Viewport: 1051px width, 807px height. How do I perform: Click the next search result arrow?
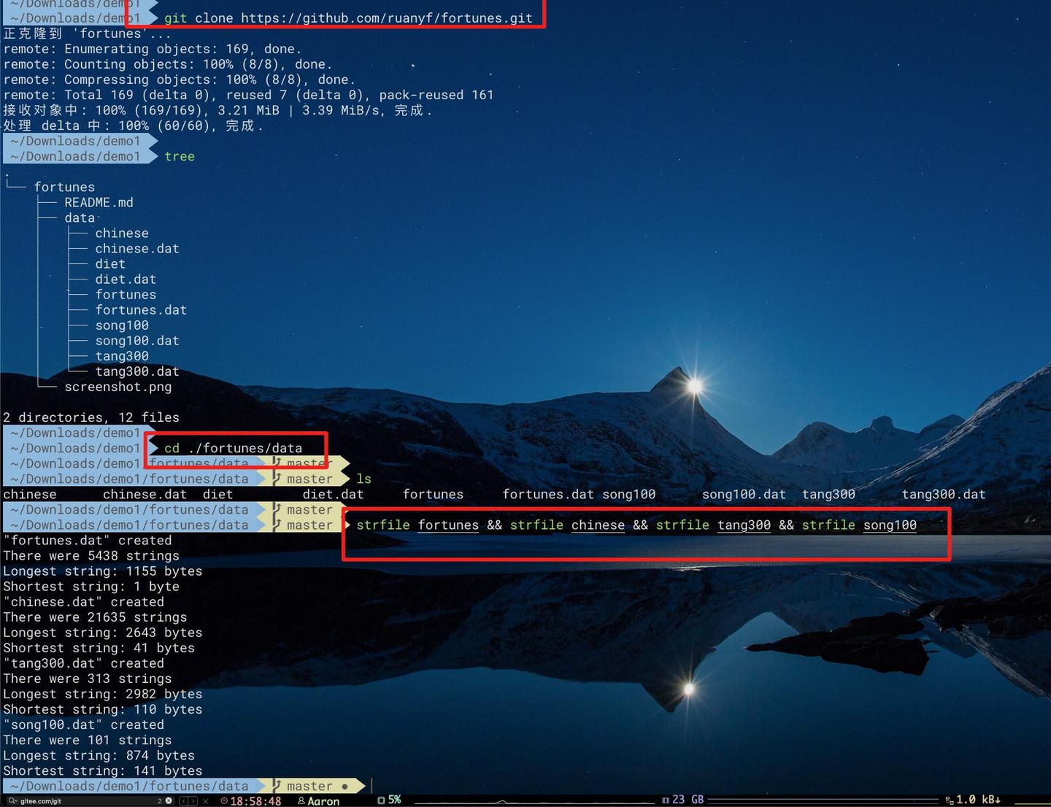pyautogui.click(x=193, y=800)
